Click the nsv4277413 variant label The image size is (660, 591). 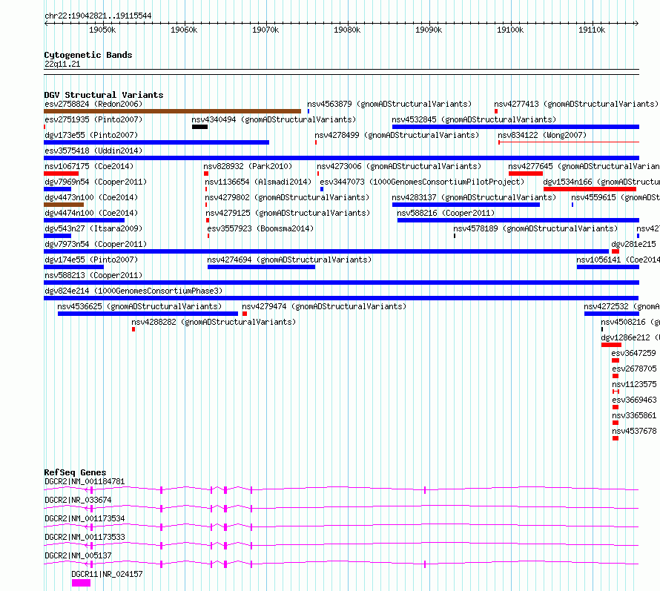[x=575, y=104]
